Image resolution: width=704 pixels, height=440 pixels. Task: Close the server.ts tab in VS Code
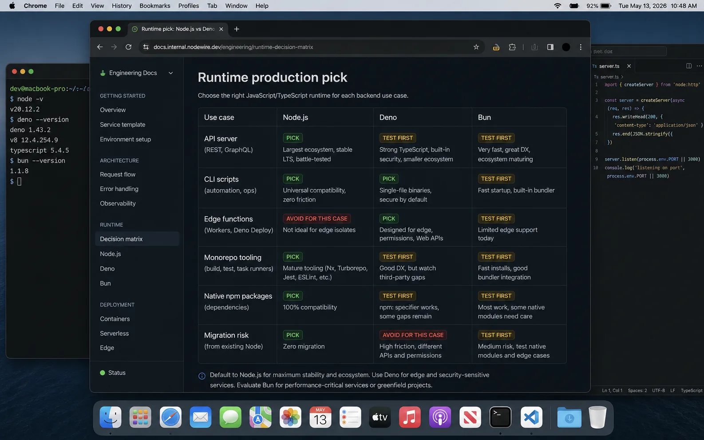629,66
